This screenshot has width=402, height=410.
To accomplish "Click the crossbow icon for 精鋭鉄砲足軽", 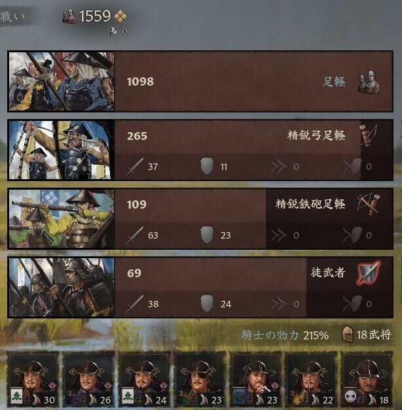I will coord(369,204).
